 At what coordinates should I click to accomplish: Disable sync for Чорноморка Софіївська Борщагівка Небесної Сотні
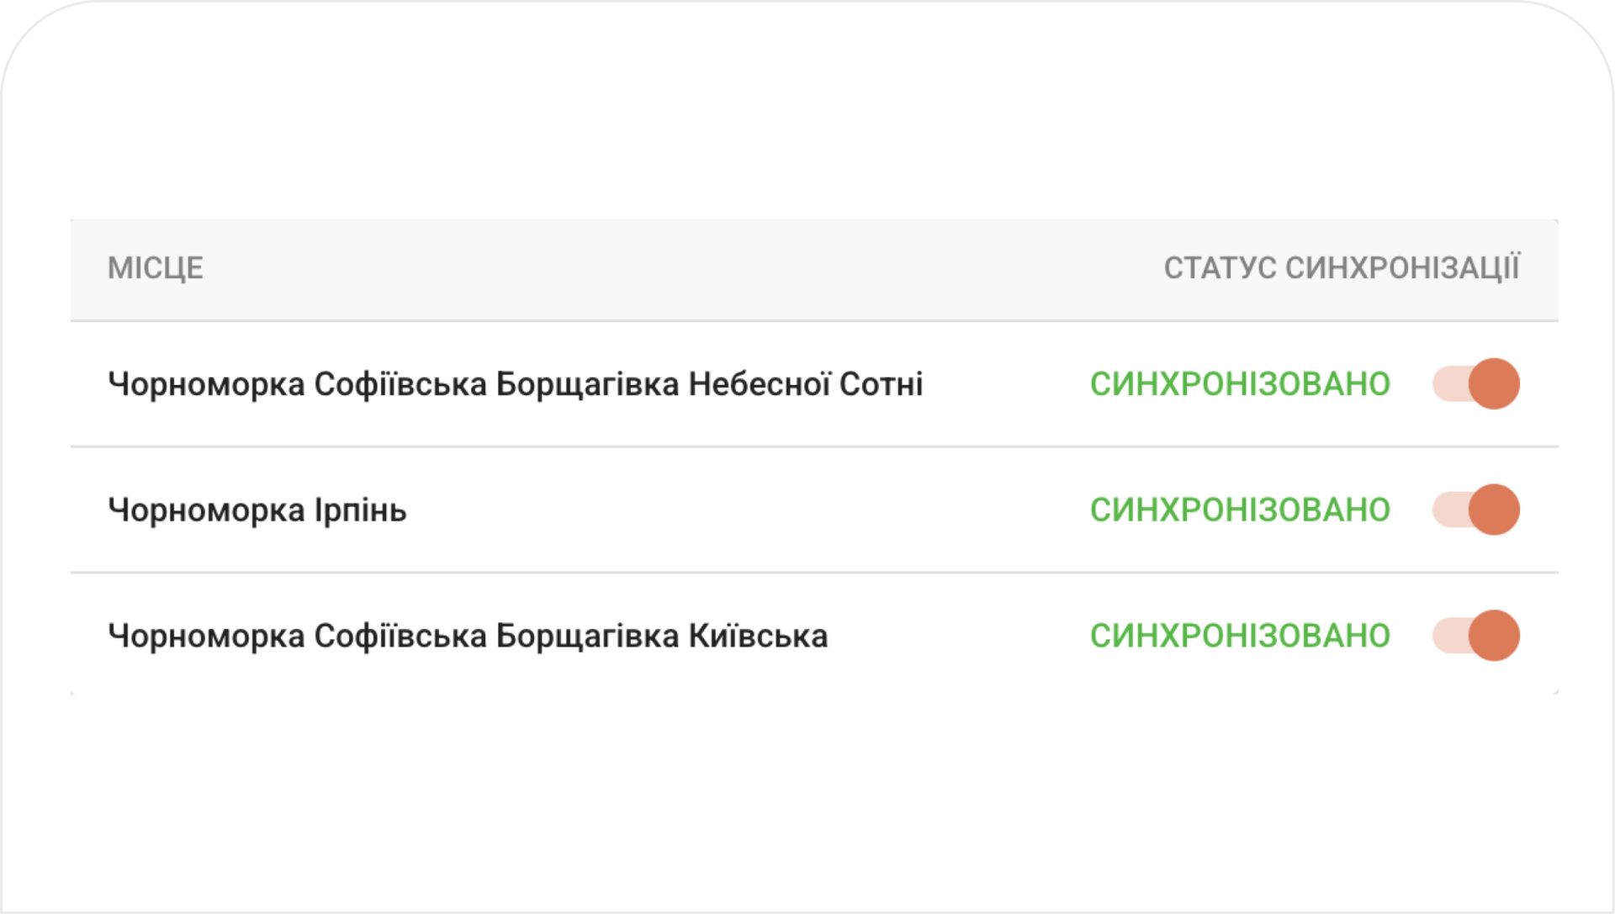point(1476,383)
